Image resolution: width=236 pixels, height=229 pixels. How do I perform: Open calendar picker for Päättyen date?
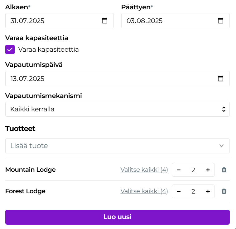220,21
